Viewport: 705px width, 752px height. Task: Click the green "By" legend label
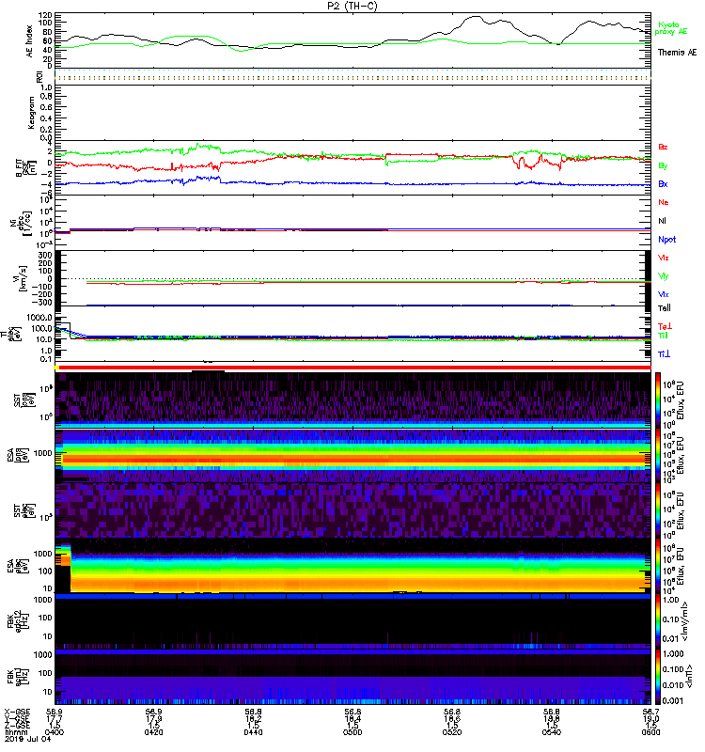tap(663, 166)
